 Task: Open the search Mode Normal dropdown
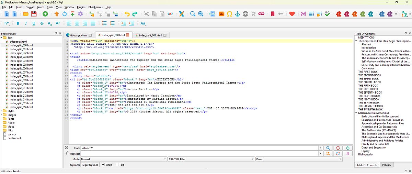[124, 159]
